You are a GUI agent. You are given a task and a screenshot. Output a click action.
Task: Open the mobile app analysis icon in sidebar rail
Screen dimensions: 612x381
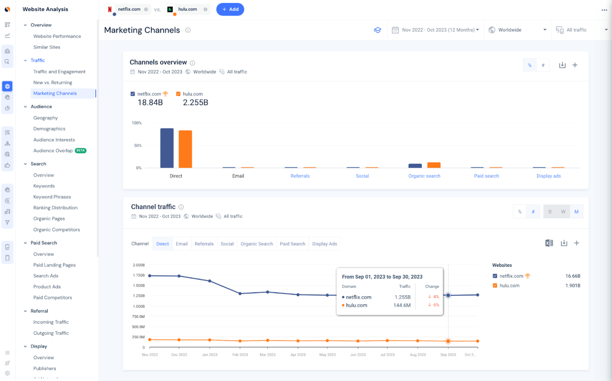click(7, 258)
